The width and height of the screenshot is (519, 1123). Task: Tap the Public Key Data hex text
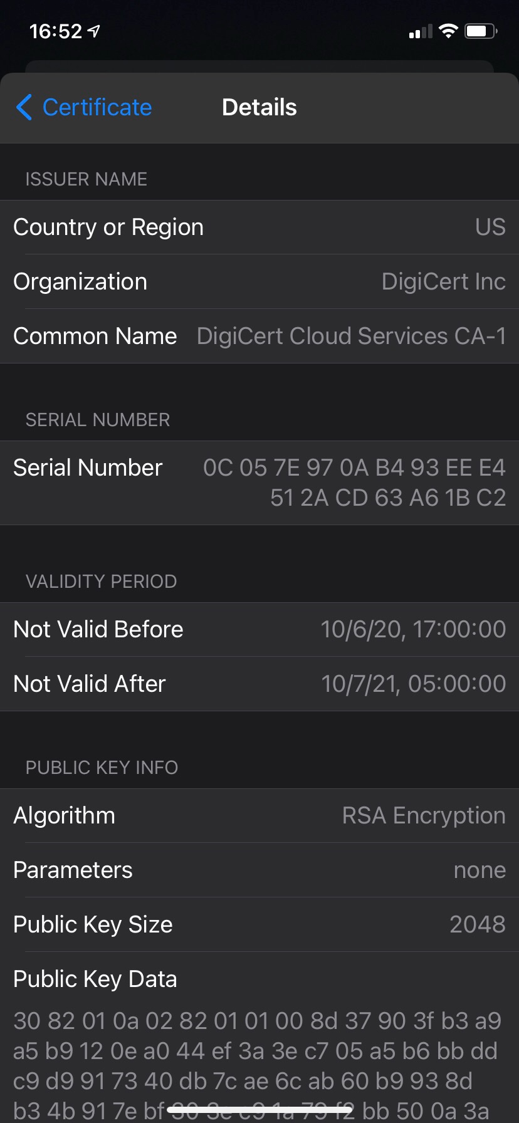click(x=257, y=1065)
